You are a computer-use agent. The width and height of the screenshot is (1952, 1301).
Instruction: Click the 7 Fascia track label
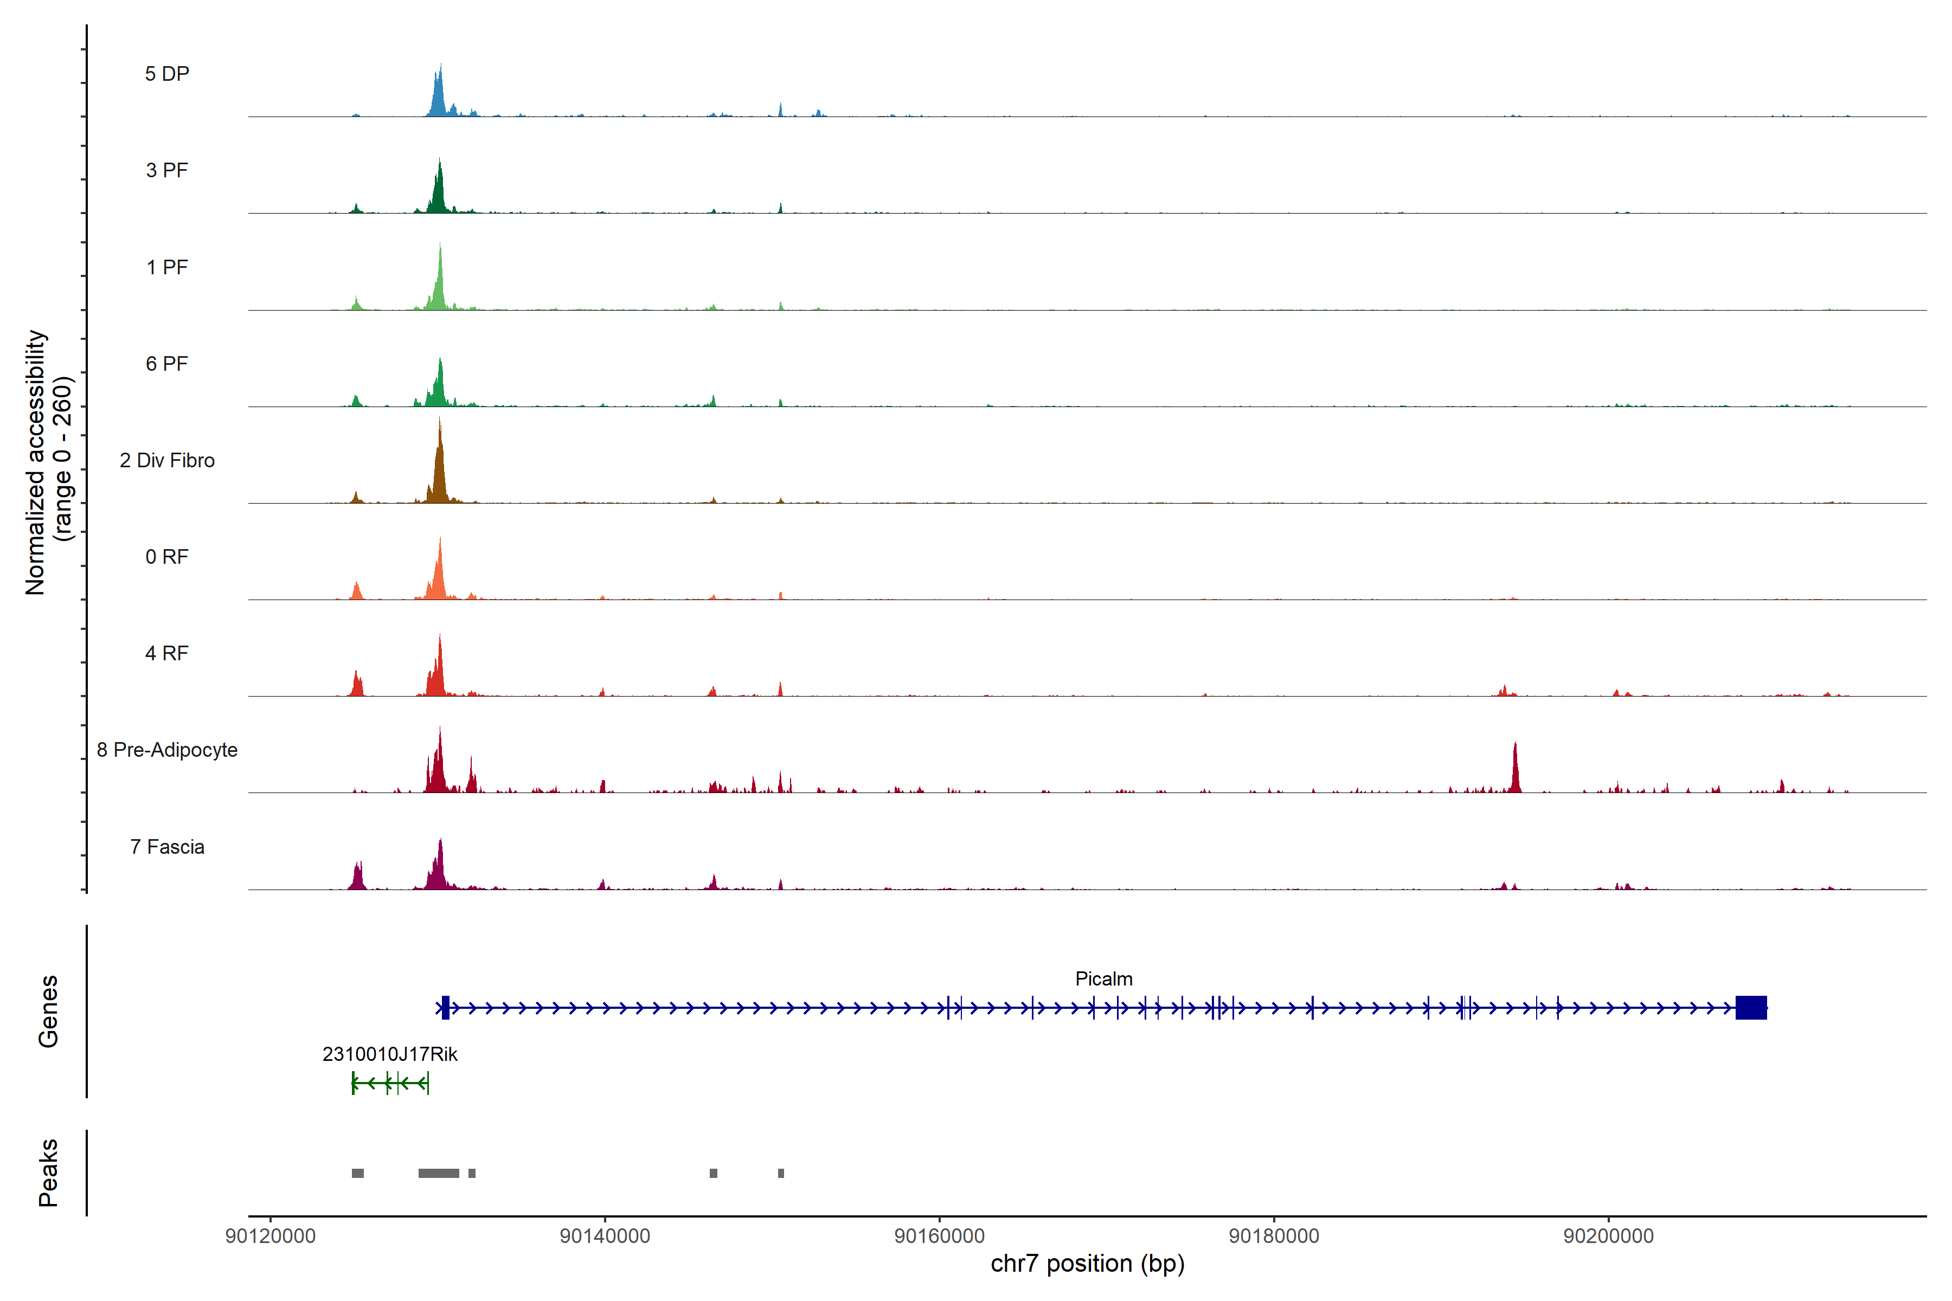click(x=167, y=847)
